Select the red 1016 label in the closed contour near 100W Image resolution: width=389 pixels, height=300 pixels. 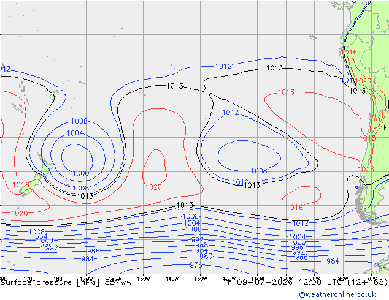(295, 208)
